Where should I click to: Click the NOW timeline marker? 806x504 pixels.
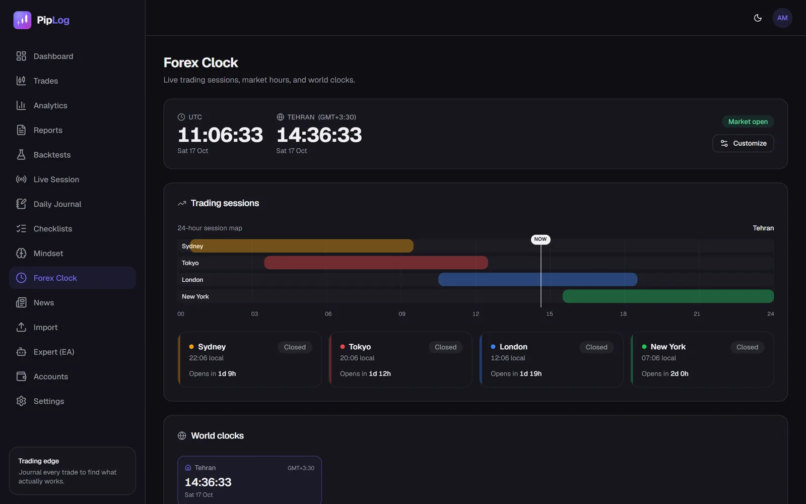(541, 239)
